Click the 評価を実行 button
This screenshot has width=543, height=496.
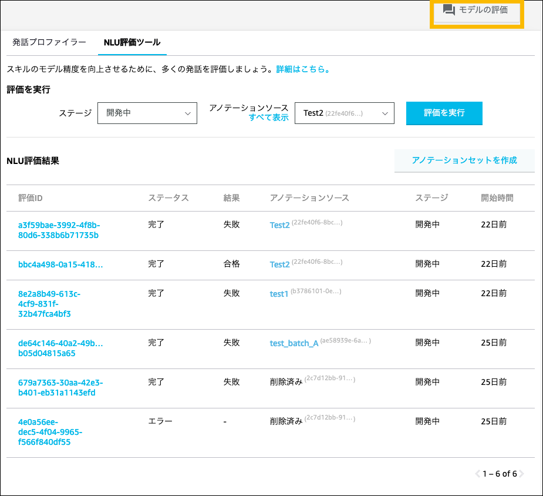click(444, 113)
